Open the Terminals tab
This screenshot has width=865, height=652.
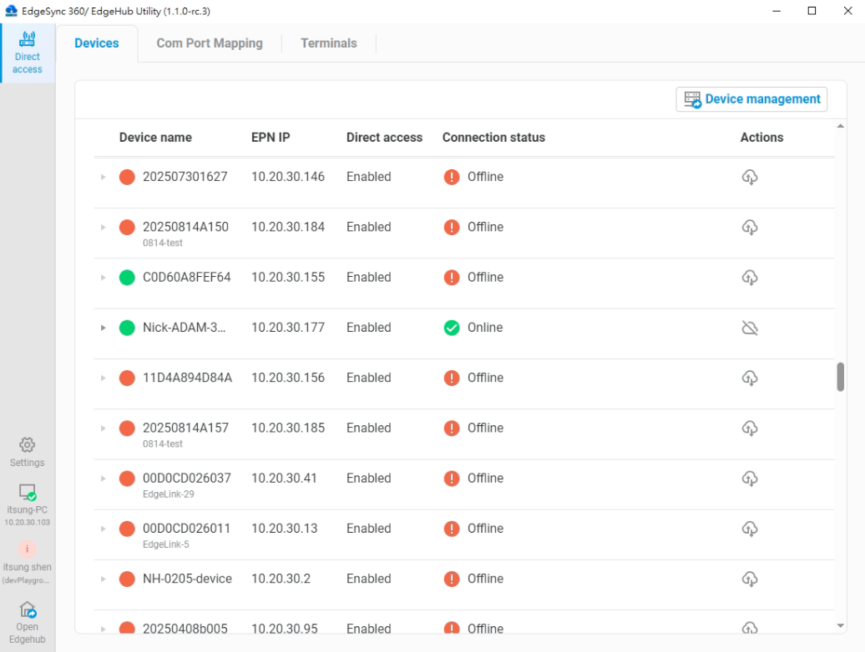coord(328,43)
